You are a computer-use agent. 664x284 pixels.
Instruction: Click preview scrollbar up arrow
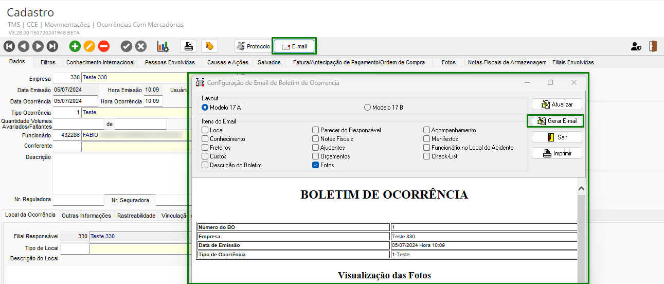click(x=581, y=189)
